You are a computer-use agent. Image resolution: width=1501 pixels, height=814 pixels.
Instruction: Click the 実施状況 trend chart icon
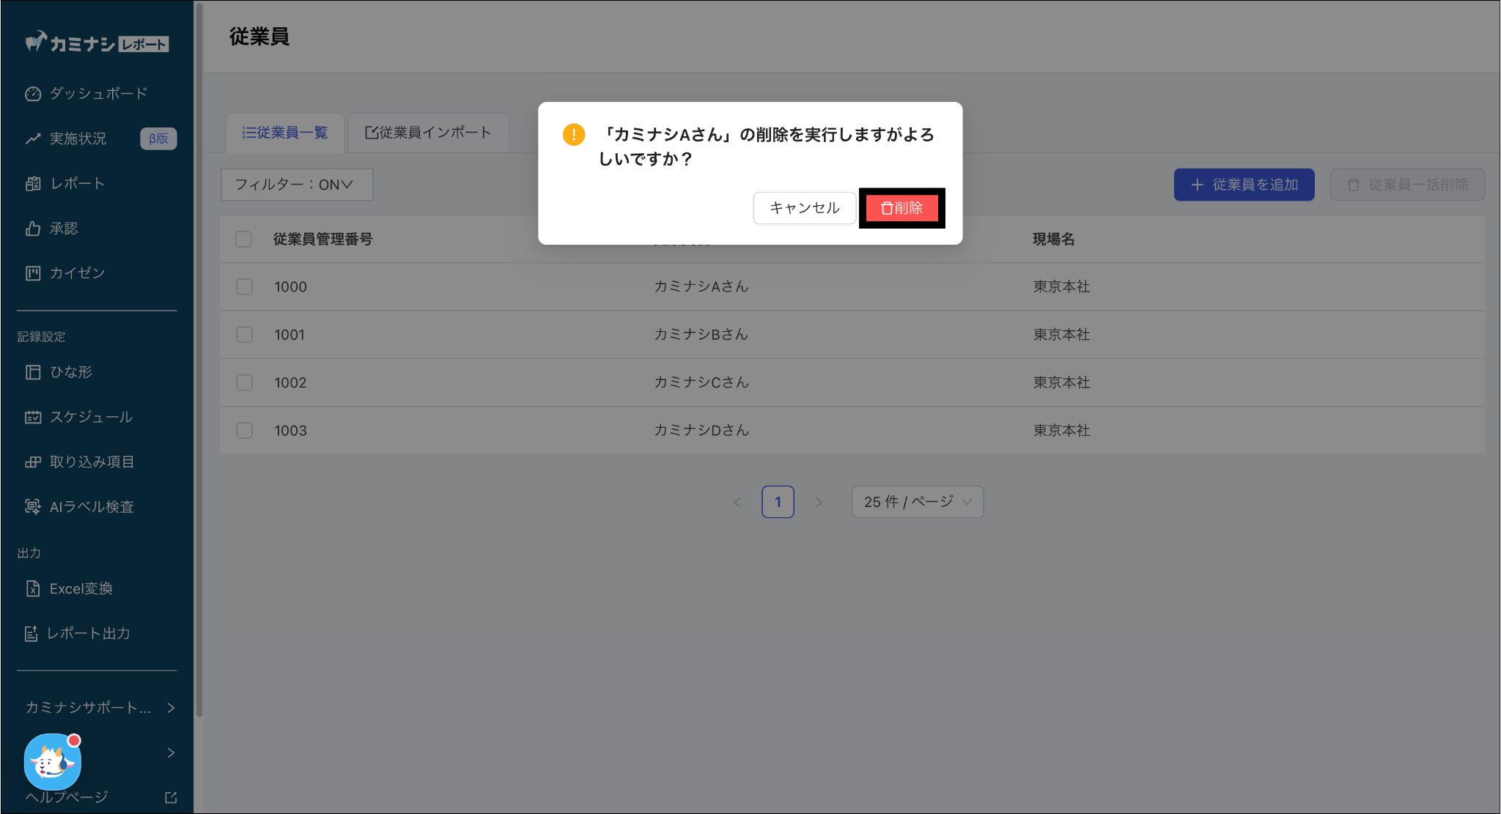[x=33, y=138]
